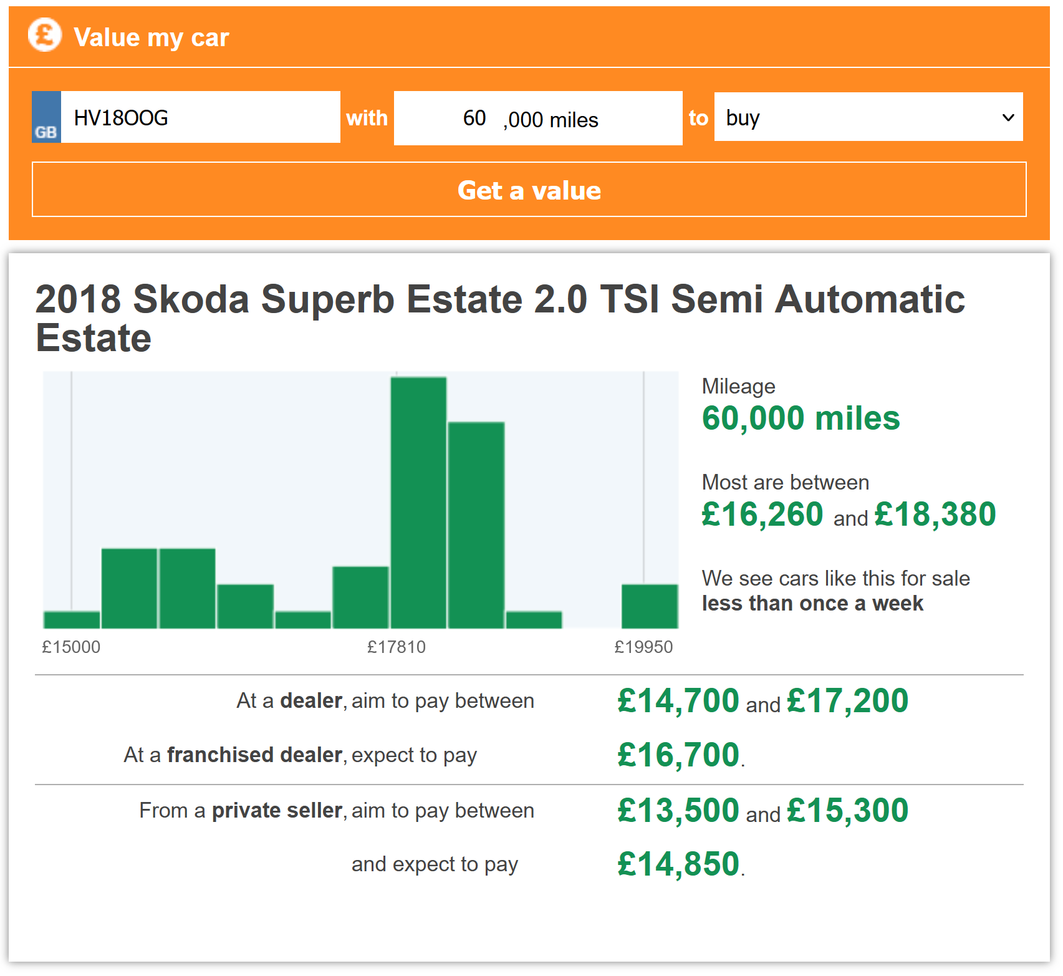
Task: Click the less than once a week text
Action: 812,603
